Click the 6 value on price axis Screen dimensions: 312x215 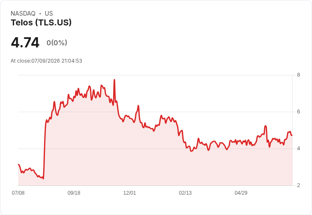coord(298,112)
